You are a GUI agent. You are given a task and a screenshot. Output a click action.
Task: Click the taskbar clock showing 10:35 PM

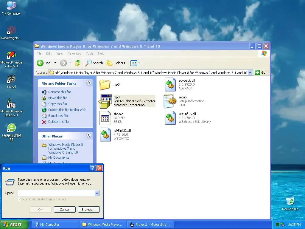pyautogui.click(x=294, y=225)
